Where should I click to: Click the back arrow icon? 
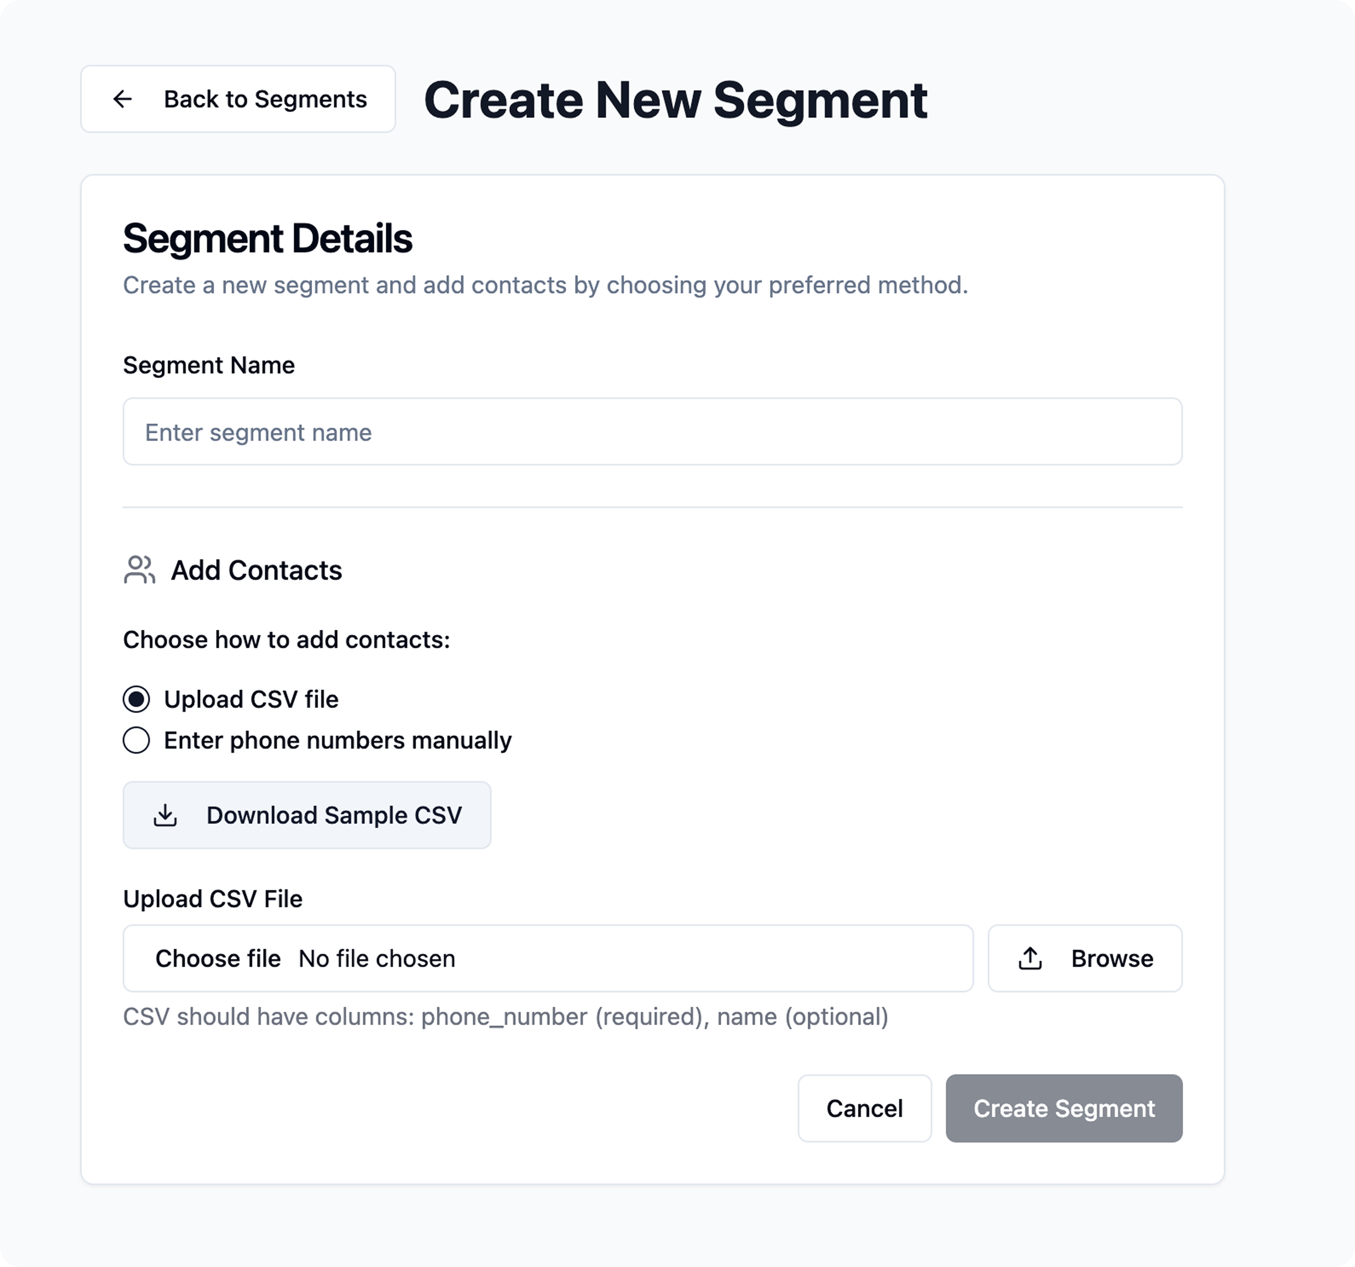click(x=123, y=99)
